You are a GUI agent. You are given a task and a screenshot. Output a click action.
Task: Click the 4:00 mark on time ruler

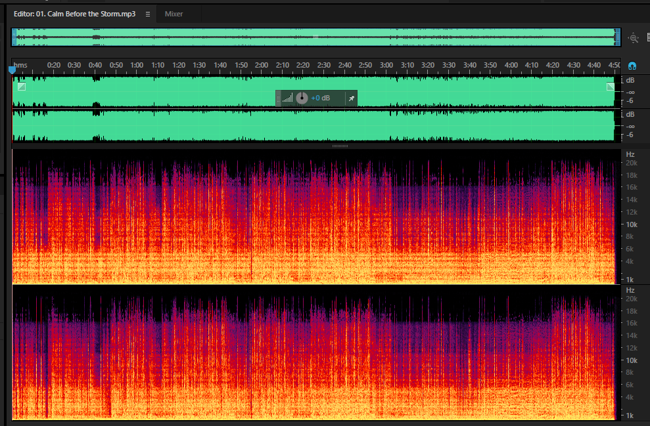[511, 65]
